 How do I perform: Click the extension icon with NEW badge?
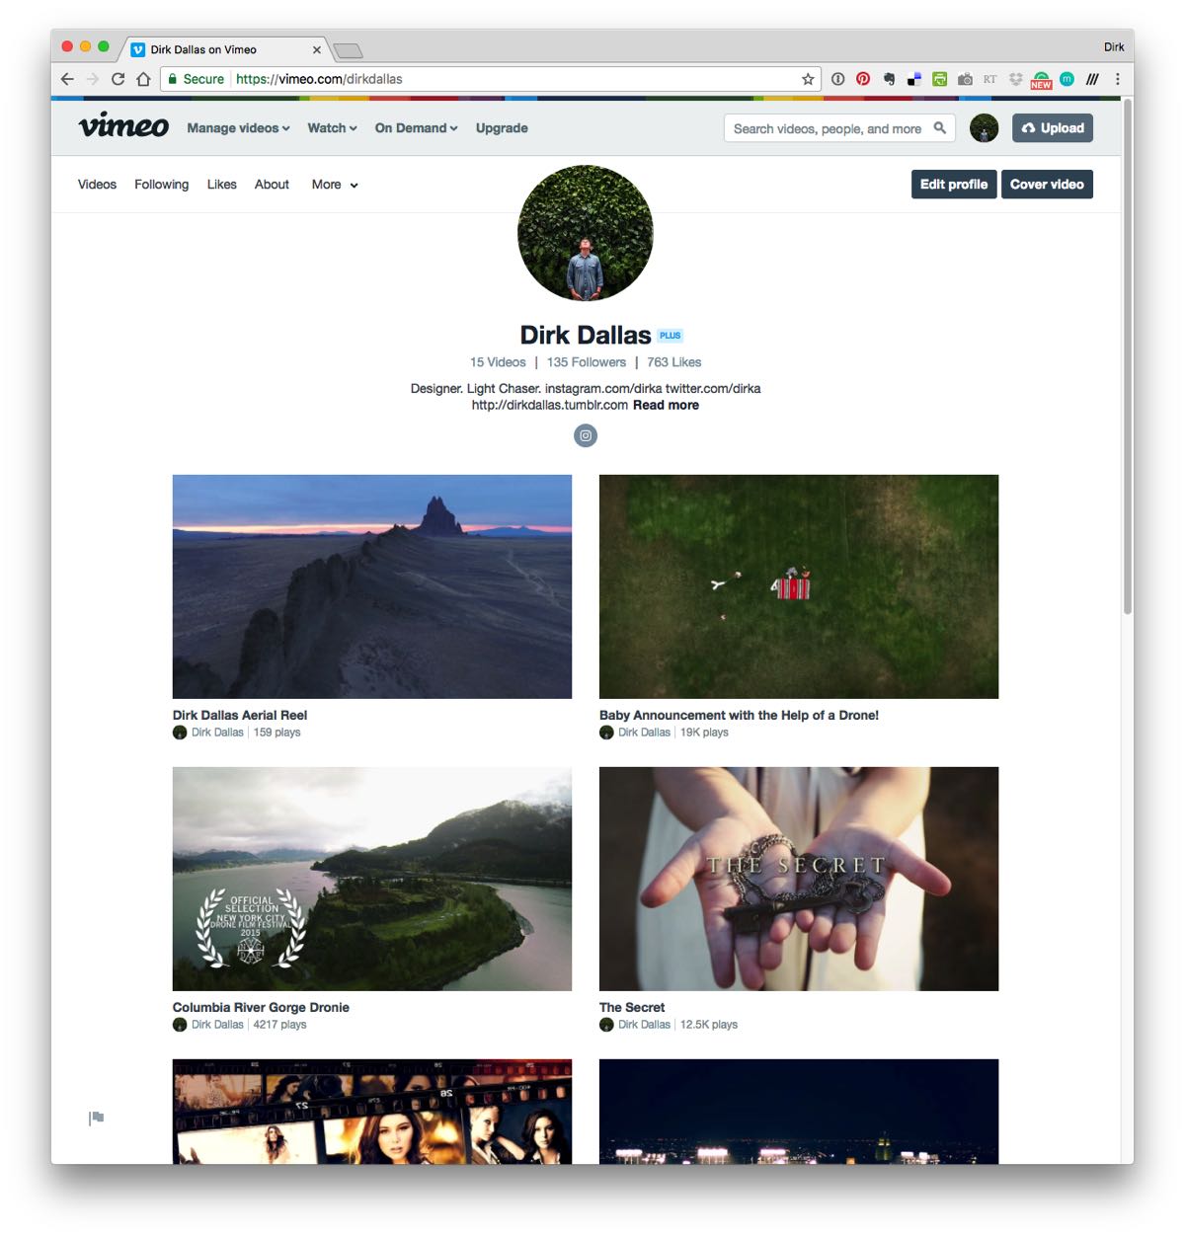[x=1041, y=80]
